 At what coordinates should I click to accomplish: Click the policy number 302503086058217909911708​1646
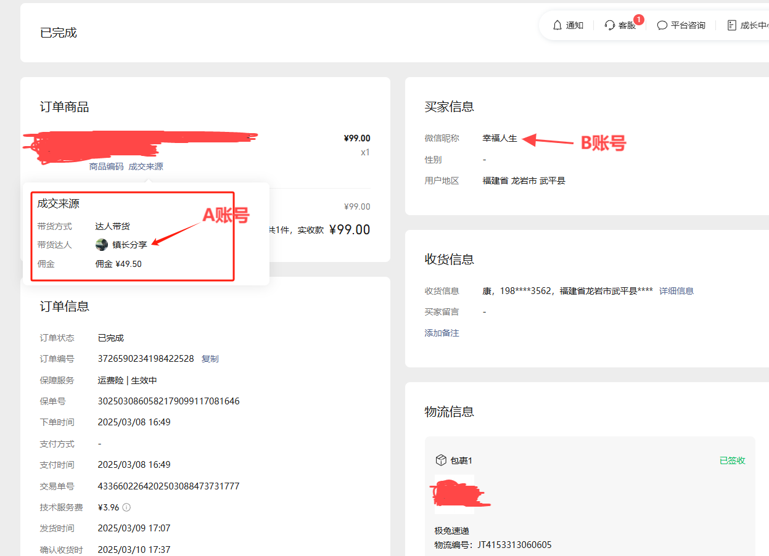[x=169, y=401]
